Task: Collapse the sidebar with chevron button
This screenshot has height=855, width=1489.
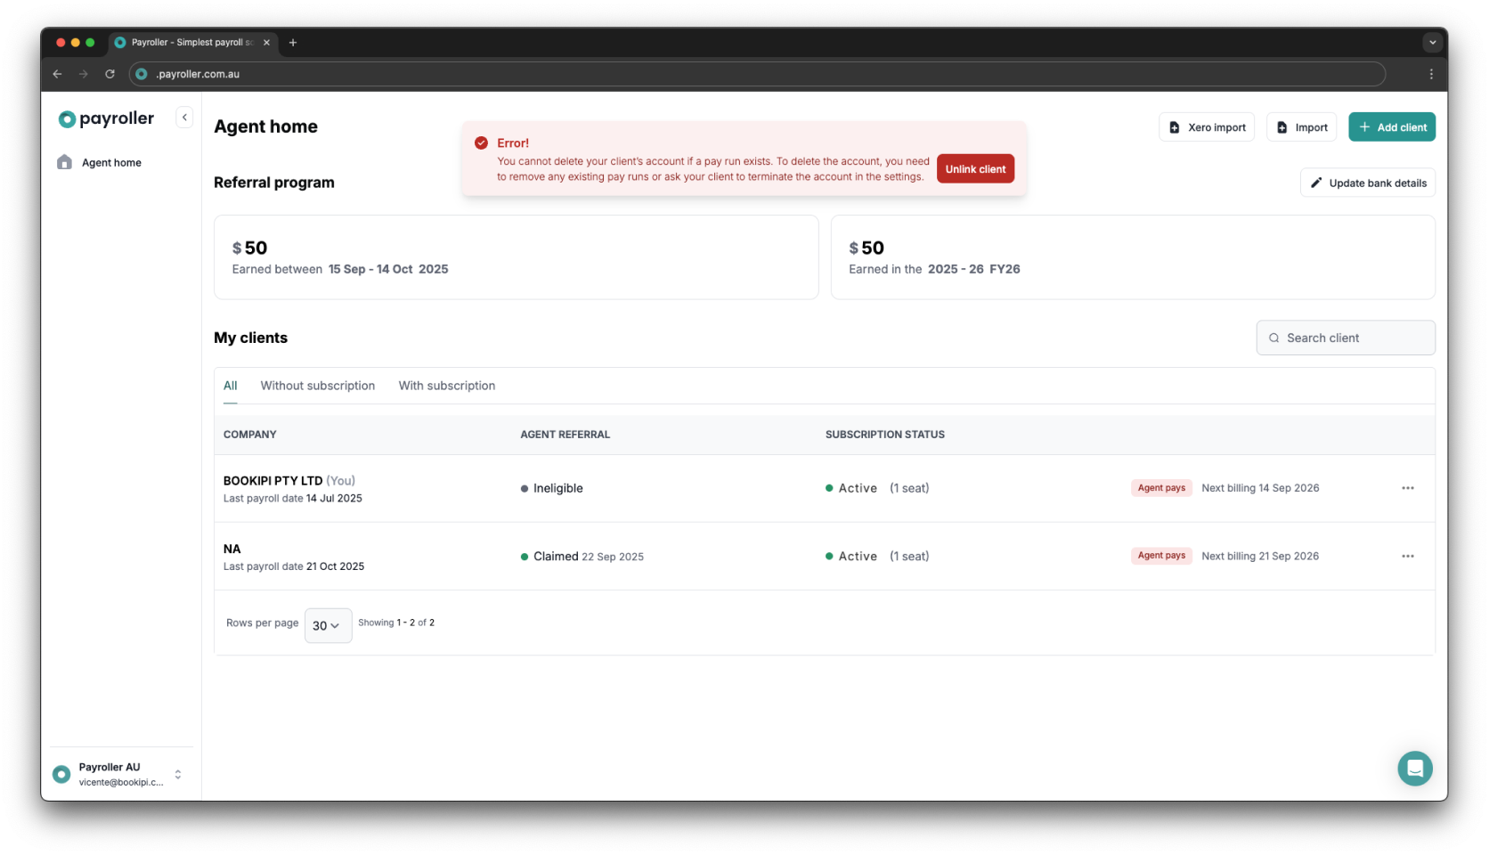Action: 184,118
